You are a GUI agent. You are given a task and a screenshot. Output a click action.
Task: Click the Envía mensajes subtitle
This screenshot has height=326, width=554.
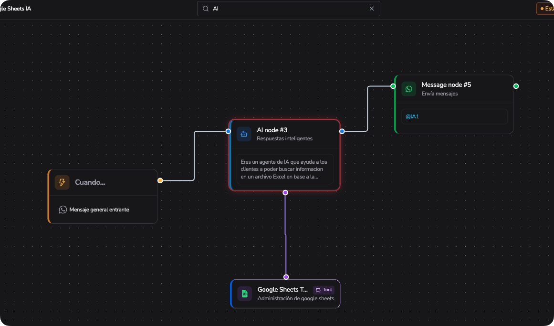coord(440,94)
